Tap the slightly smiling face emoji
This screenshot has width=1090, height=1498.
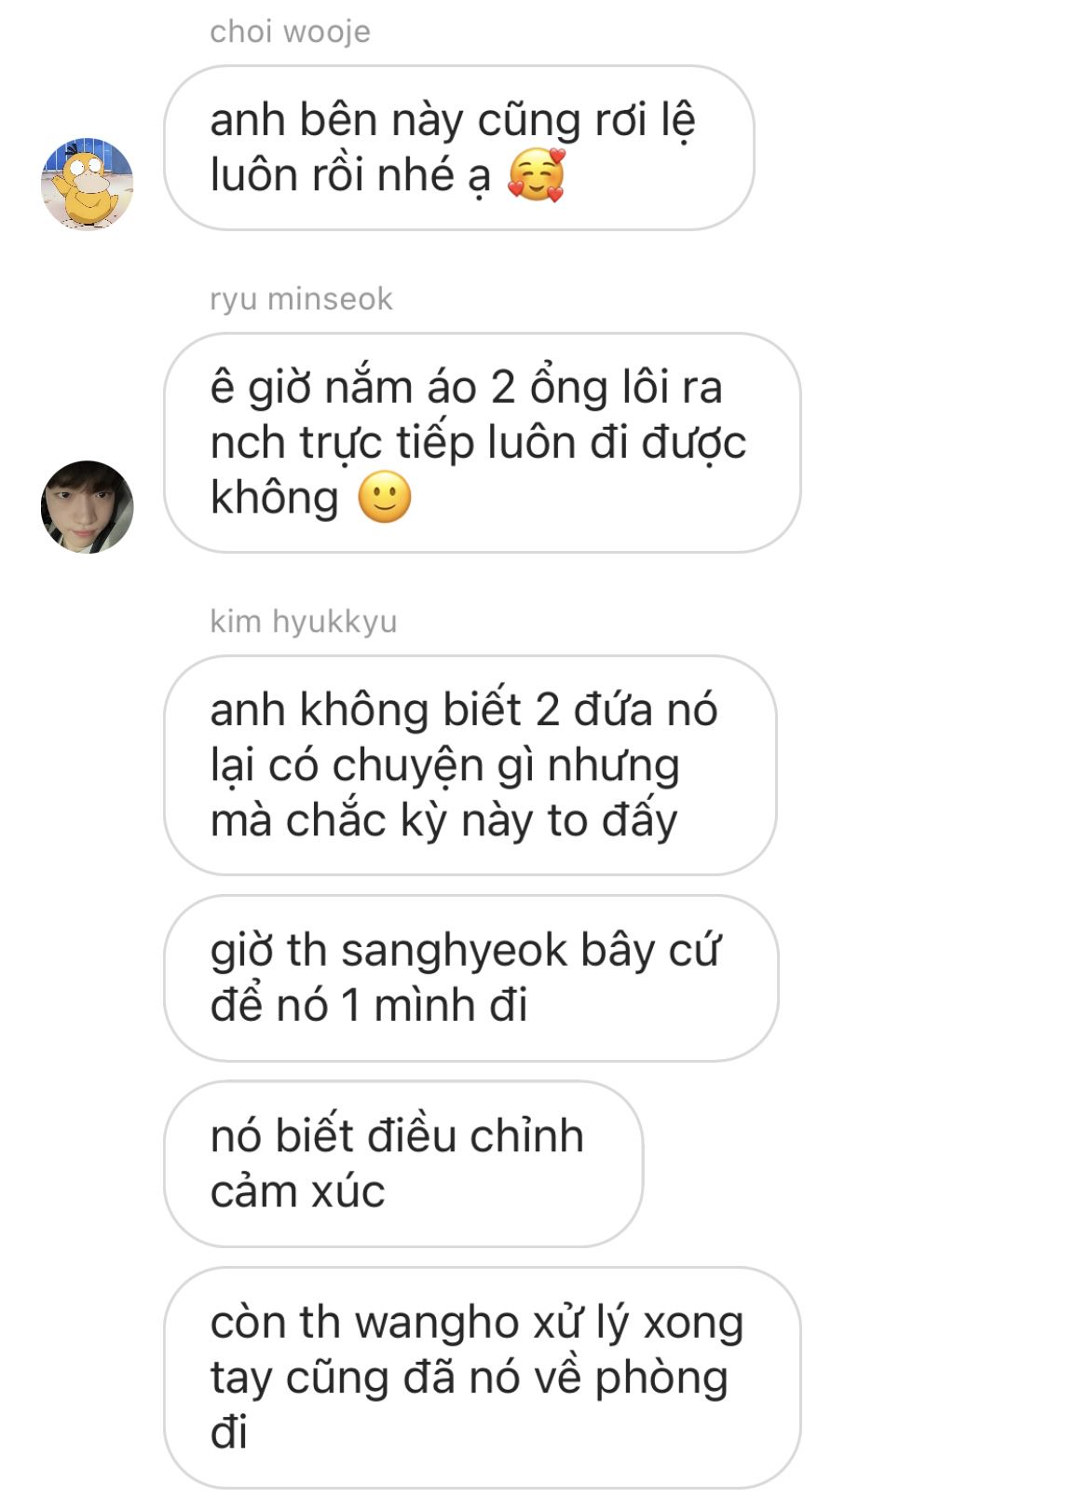coord(385,497)
